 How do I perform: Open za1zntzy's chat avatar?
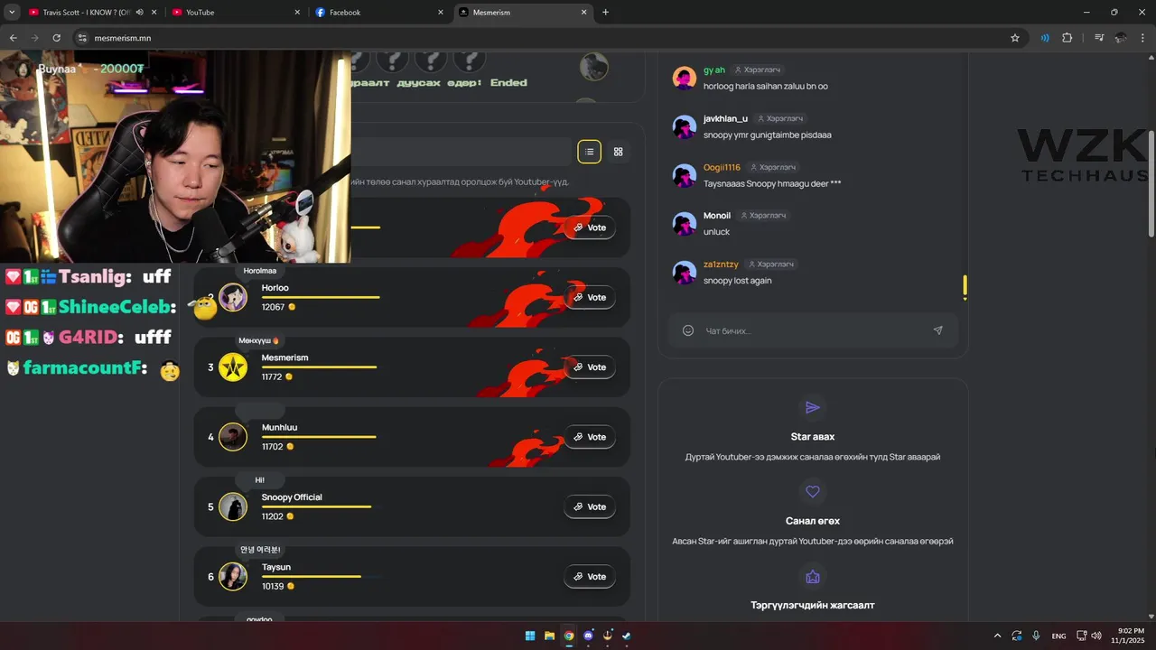coord(685,272)
